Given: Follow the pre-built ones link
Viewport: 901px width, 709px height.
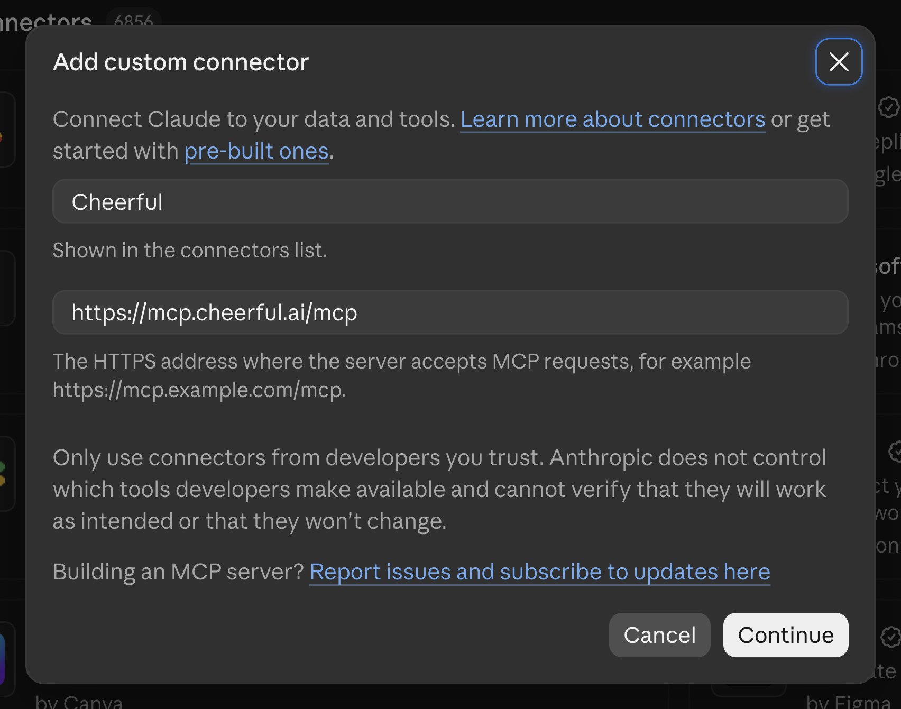Looking at the screenshot, I should point(256,151).
